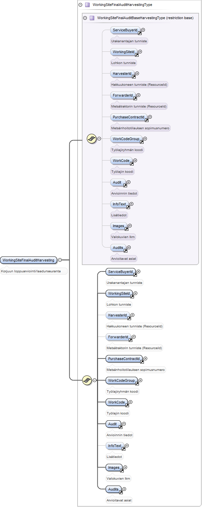Click 'WorkingSiteFinalAuditBaseHarvestingType (restriction base)' title text
This screenshot has width=202, height=507.
(x=145, y=18)
